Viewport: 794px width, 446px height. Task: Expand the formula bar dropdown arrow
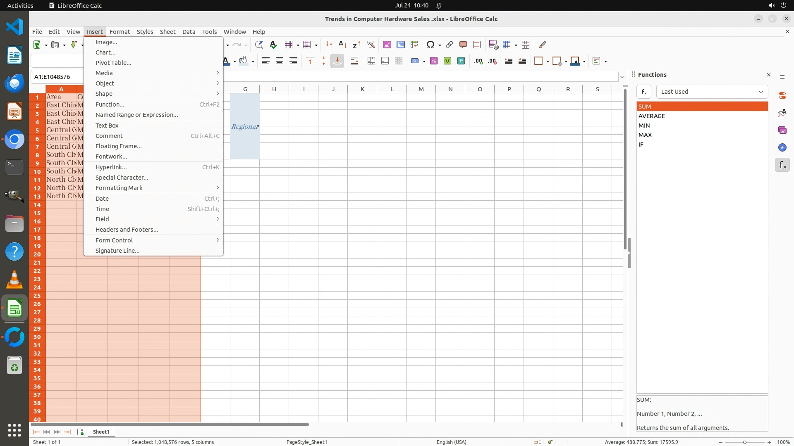[x=622, y=77]
